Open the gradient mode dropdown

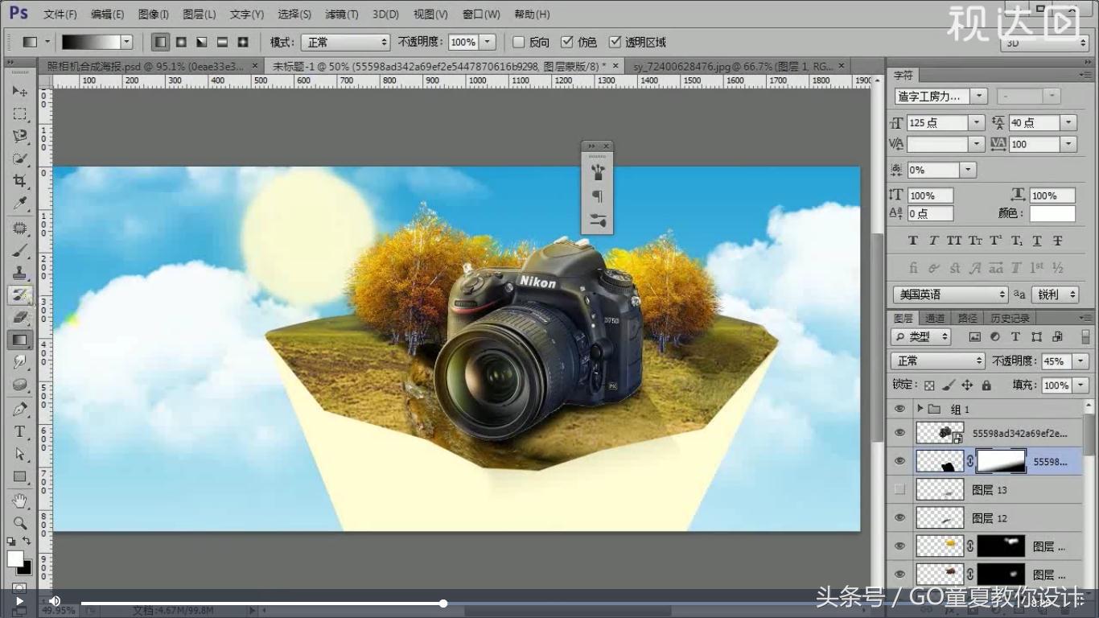(346, 41)
